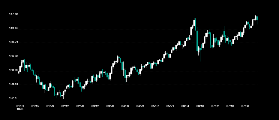
Task: Click the 135.03 price axis label
Action: pyautogui.click(x=13, y=56)
